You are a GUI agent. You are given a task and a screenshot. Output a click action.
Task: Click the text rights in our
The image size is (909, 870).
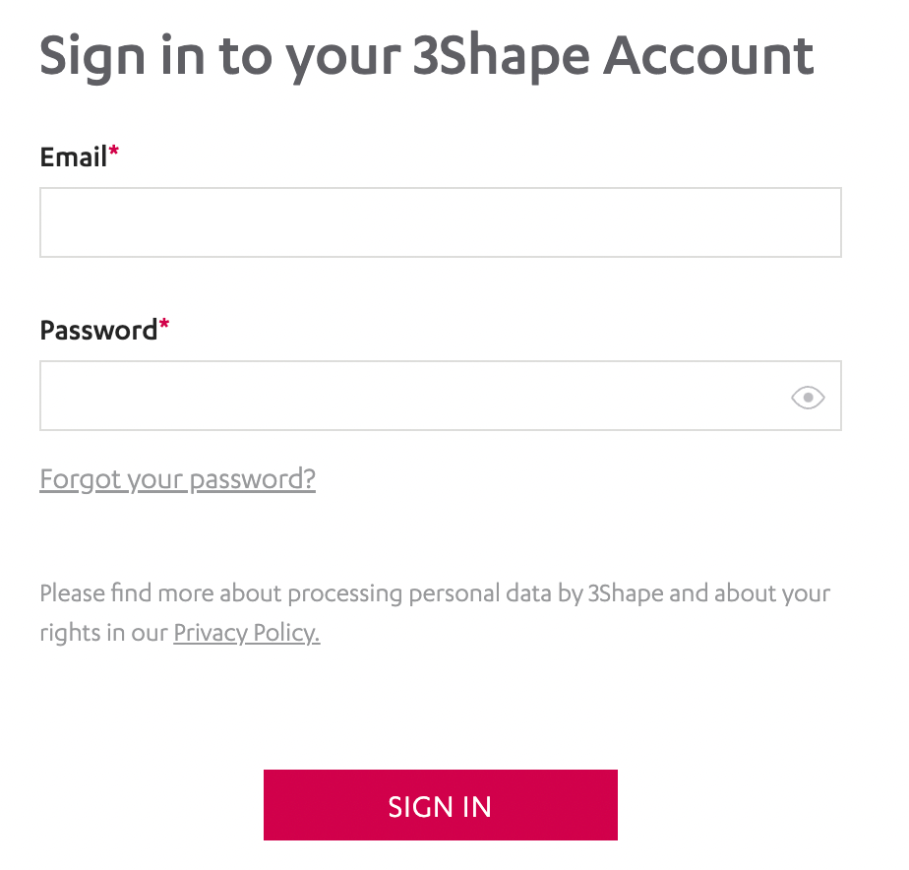coord(103,633)
